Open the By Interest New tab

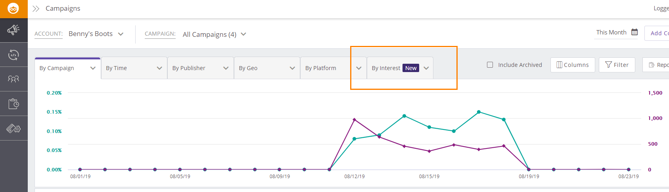coord(399,68)
